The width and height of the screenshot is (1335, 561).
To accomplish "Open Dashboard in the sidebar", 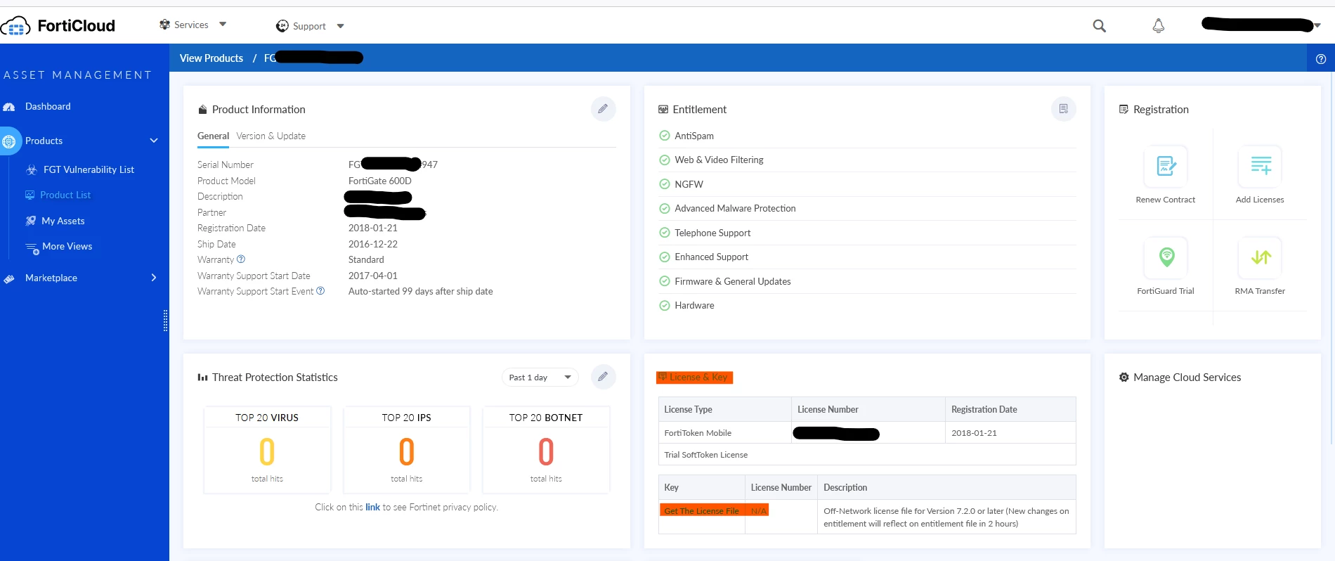I will pyautogui.click(x=48, y=107).
